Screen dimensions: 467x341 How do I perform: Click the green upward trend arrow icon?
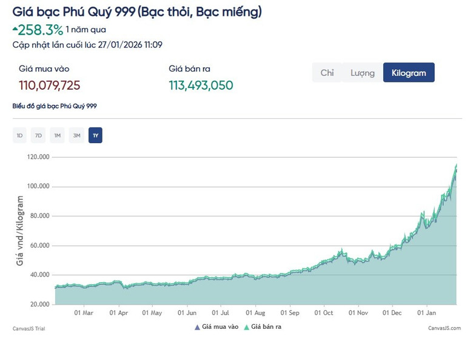click(15, 29)
